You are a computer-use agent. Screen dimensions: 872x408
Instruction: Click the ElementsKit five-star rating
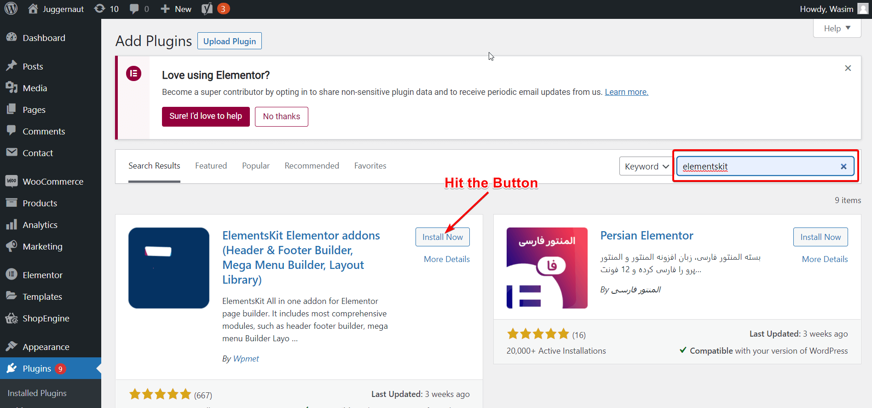(x=160, y=394)
